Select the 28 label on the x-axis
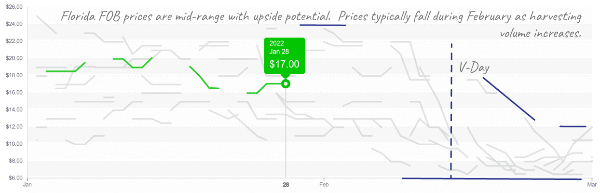This screenshot has width=600, height=193. coord(286,184)
